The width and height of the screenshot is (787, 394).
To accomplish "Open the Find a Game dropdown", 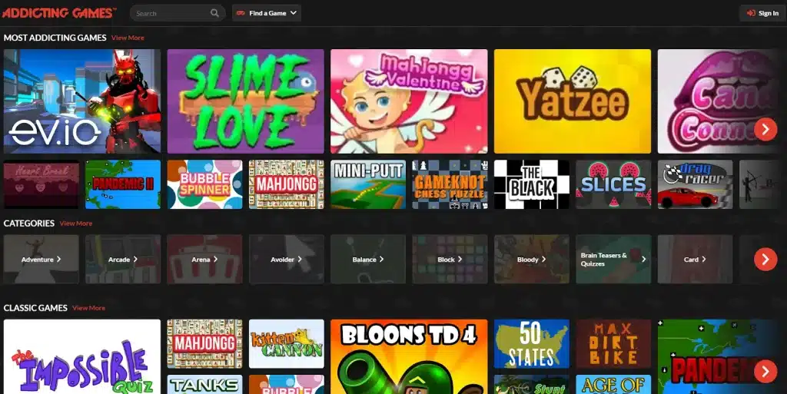I will click(x=267, y=13).
